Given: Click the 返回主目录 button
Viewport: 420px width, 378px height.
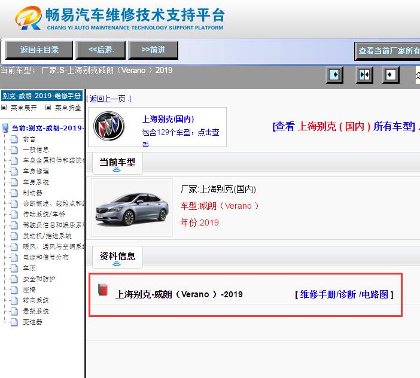Looking at the screenshot, I should pos(39,50).
